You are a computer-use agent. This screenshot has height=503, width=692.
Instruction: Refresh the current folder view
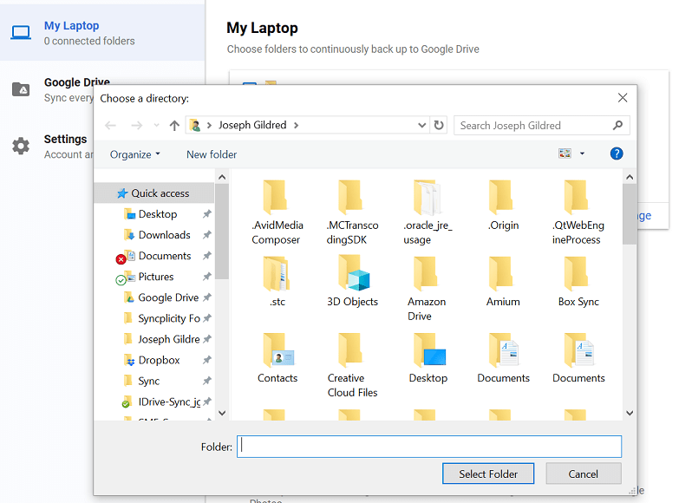coord(439,125)
